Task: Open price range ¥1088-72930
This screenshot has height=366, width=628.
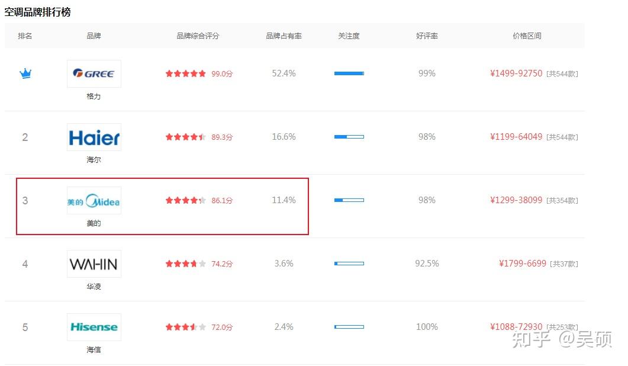Action: pyautogui.click(x=516, y=327)
